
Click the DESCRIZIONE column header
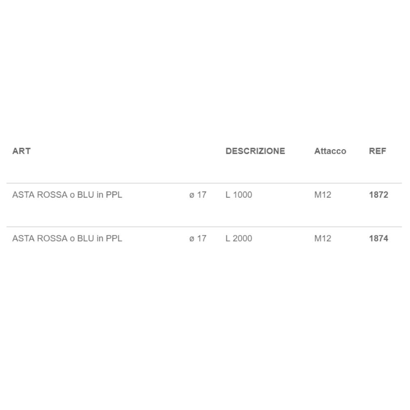point(255,151)
